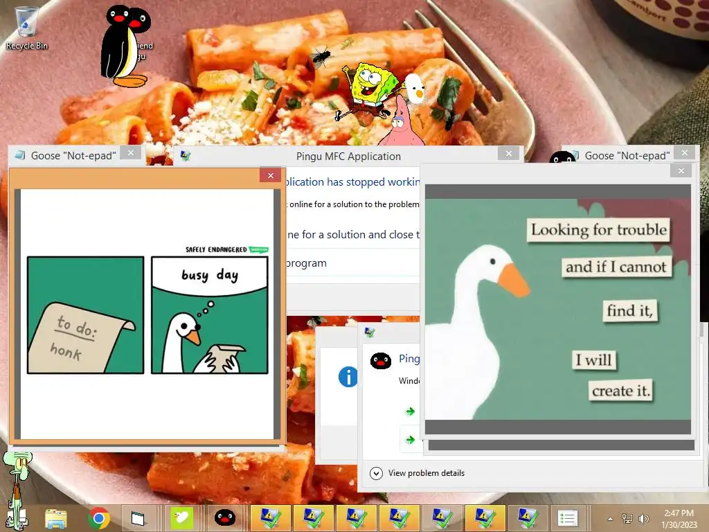The width and height of the screenshot is (709, 532).
Task: Show hidden system tray icons
Action: (x=610, y=519)
